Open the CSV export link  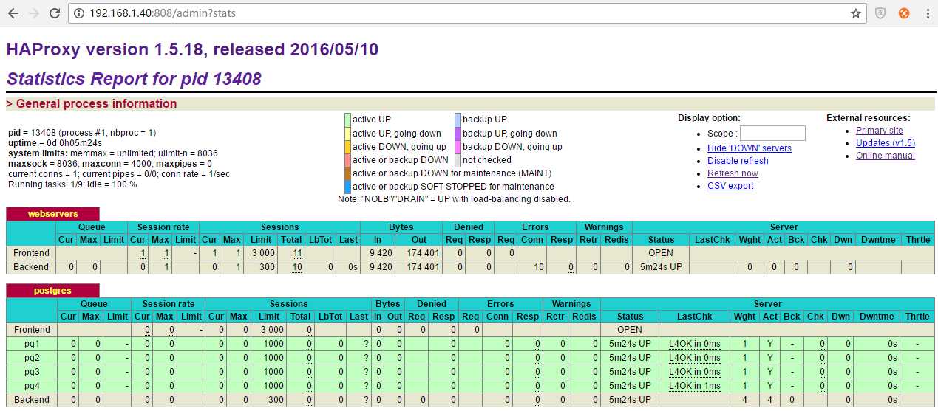730,186
